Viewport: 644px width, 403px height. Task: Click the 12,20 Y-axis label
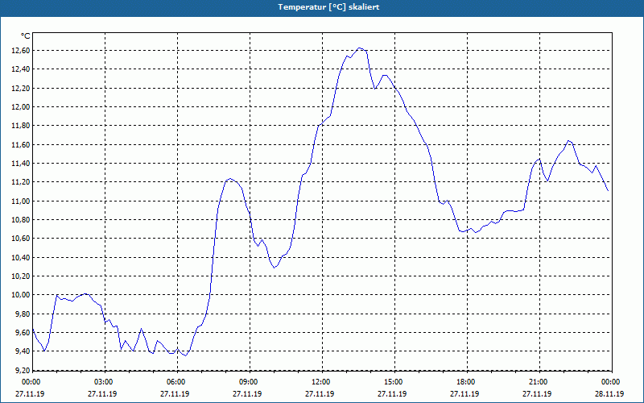pyautogui.click(x=21, y=88)
